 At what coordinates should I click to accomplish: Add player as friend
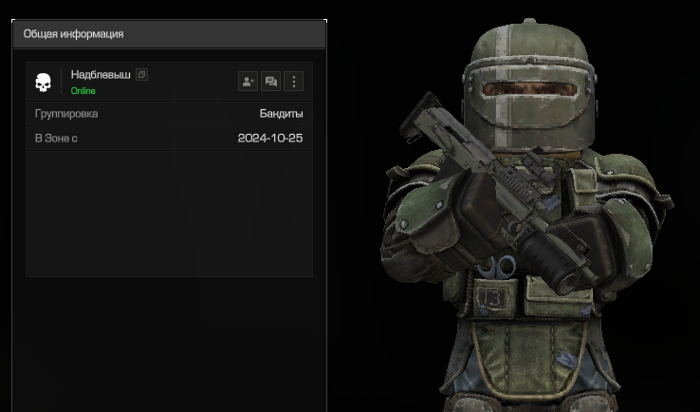click(x=248, y=82)
